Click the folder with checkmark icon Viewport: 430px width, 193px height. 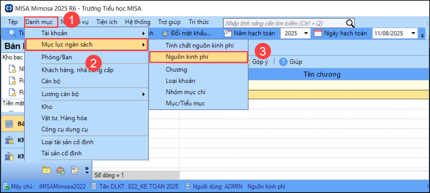[x=46, y=170]
